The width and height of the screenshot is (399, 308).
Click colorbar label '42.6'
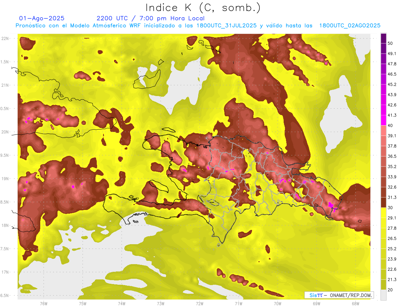pyautogui.click(x=392, y=105)
